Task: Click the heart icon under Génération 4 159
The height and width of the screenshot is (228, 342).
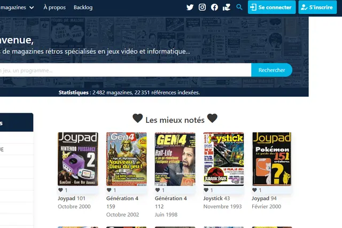Action: point(109,190)
